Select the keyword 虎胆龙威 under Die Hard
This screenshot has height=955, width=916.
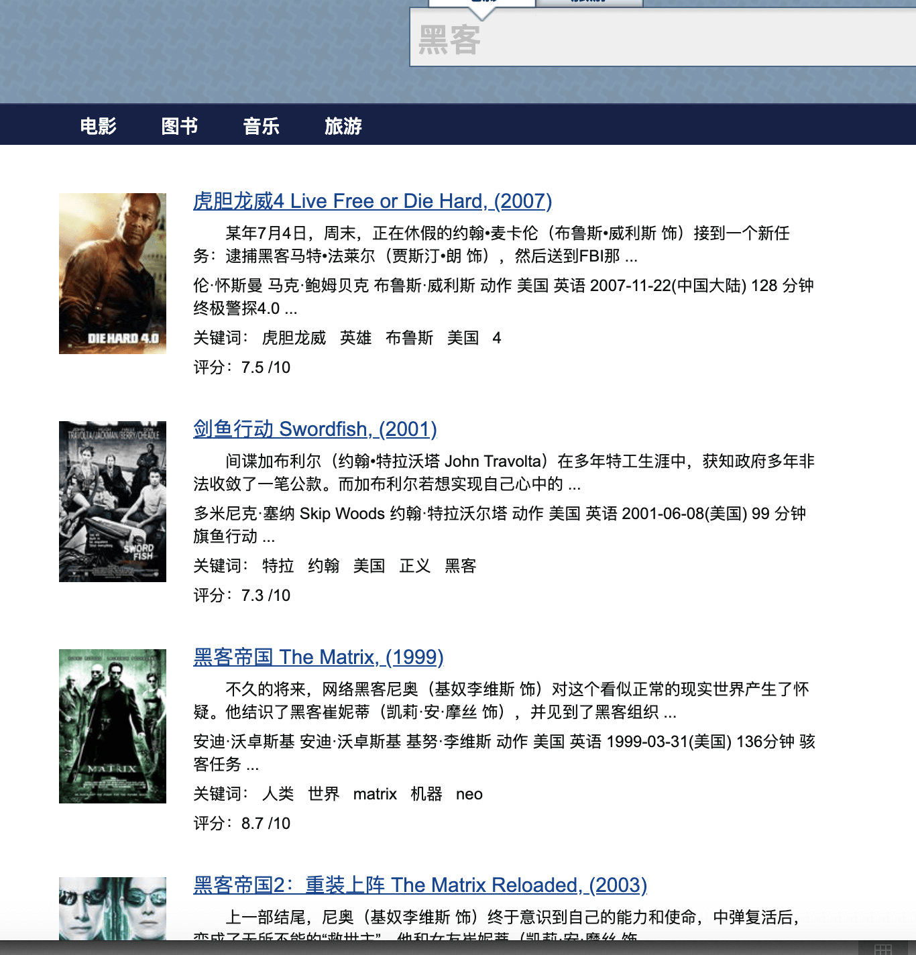click(294, 338)
